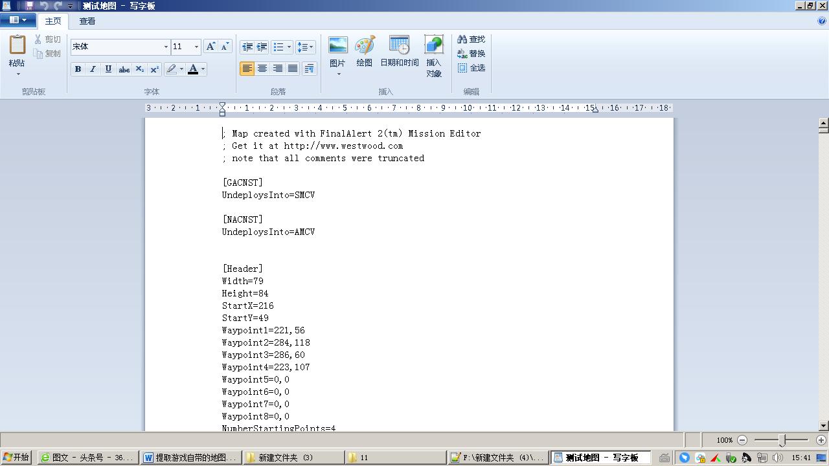Click the Find (查找) button

coord(471,39)
